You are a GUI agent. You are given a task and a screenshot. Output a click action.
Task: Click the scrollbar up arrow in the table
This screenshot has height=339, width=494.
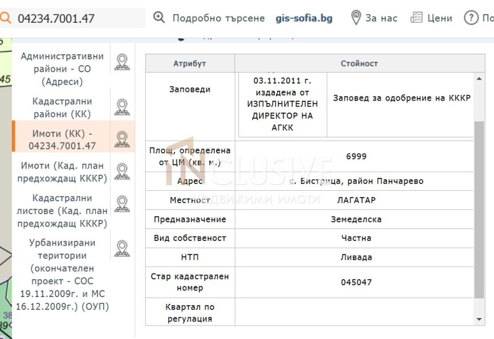[479, 79]
